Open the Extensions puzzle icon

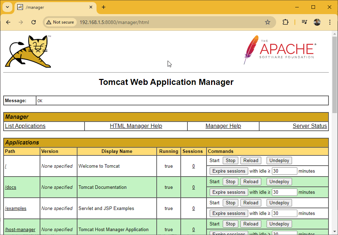coord(285,22)
